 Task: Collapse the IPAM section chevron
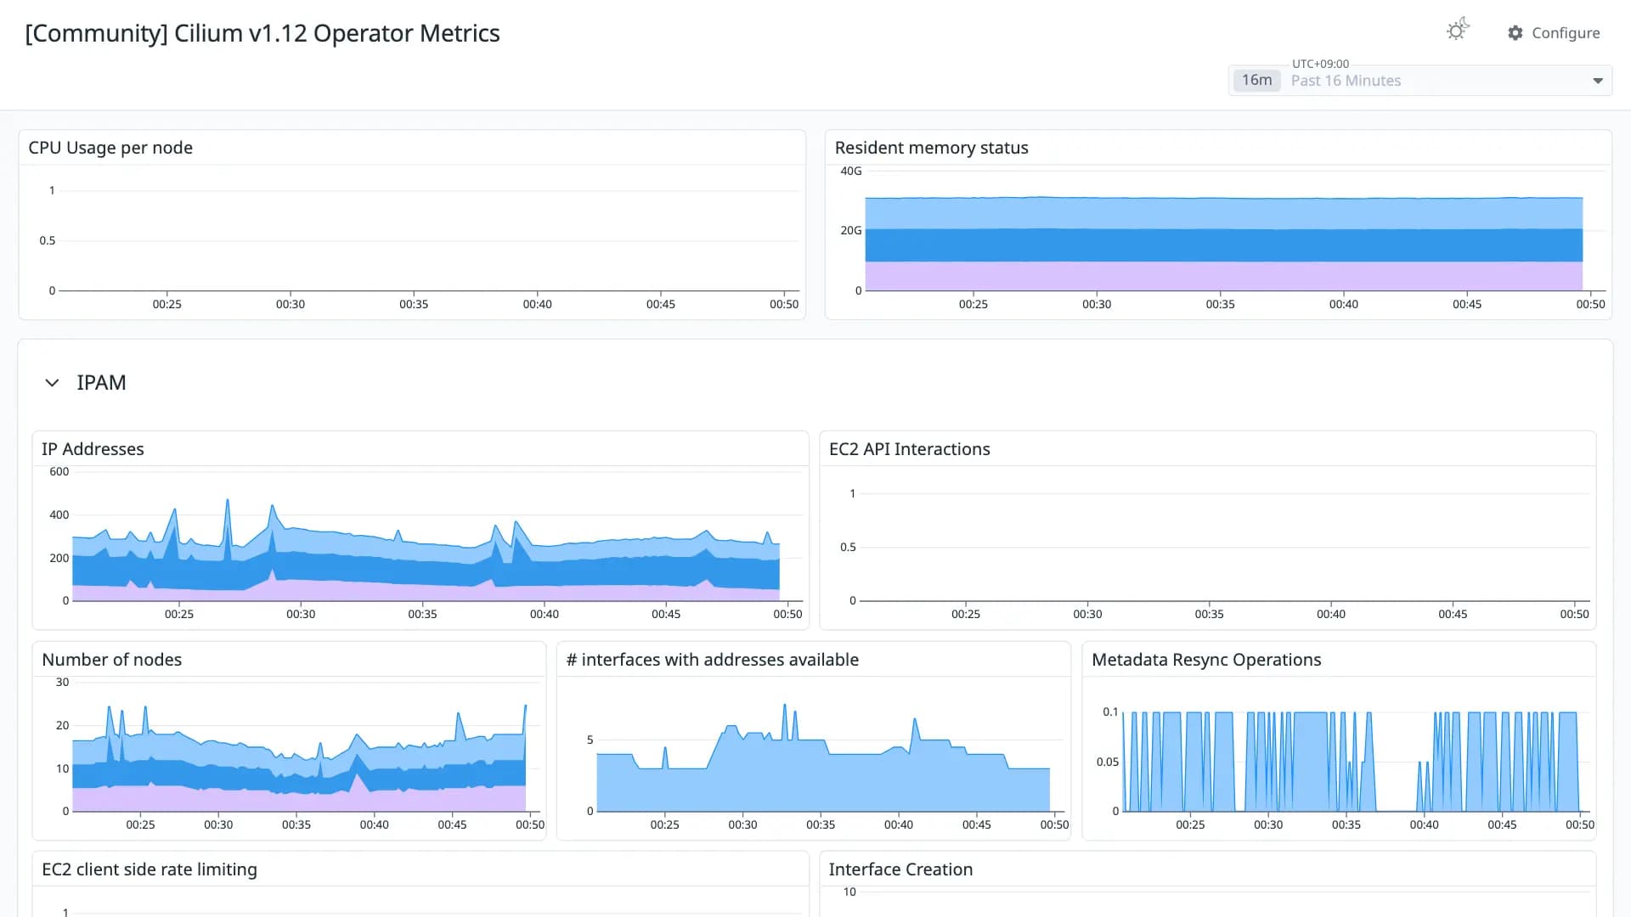point(52,383)
